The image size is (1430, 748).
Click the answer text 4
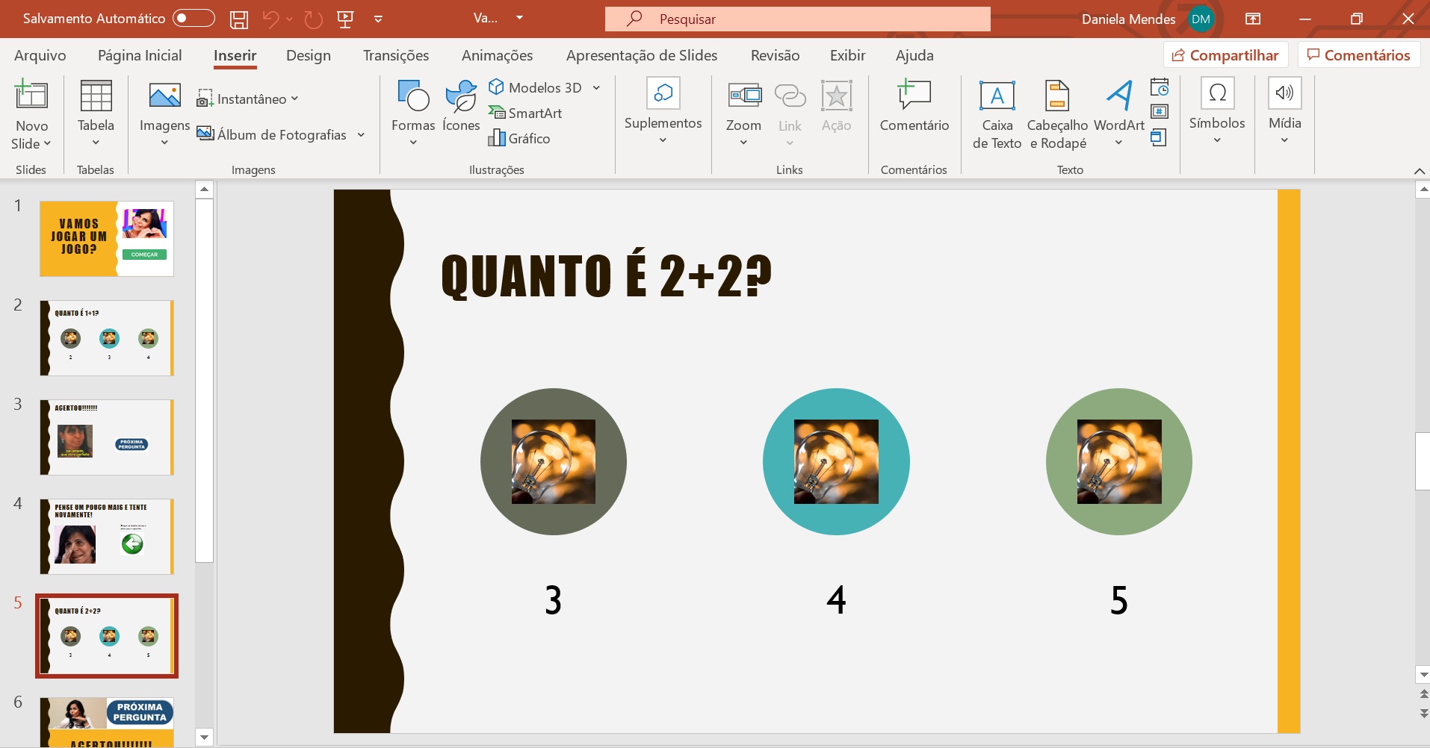836,599
